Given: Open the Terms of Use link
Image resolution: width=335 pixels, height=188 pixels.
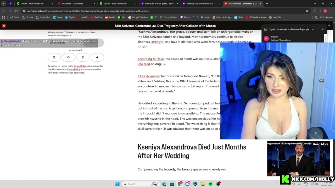Looking at the screenshot, I should point(80,66).
